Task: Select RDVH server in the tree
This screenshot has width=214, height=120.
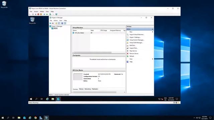Action: point(55,28)
